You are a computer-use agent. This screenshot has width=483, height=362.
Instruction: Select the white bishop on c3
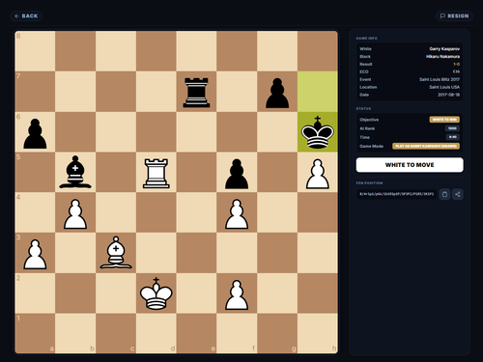116,253
